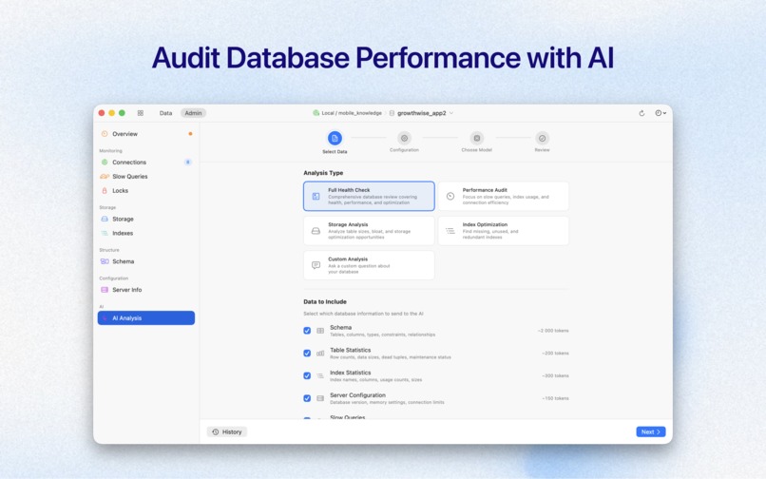Click the refresh icon in the title bar
Image resolution: width=766 pixels, height=479 pixels.
click(x=642, y=113)
